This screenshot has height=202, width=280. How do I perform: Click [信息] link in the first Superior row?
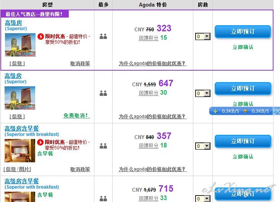coord(17,63)
